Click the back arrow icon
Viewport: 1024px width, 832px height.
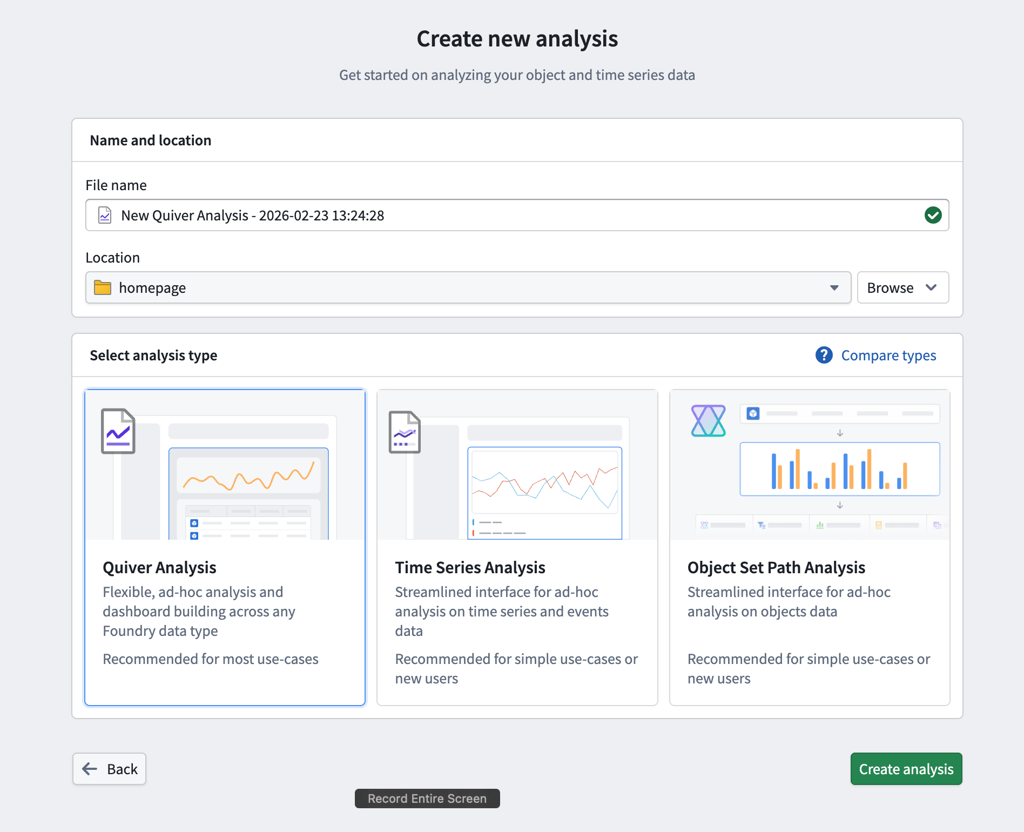point(90,769)
